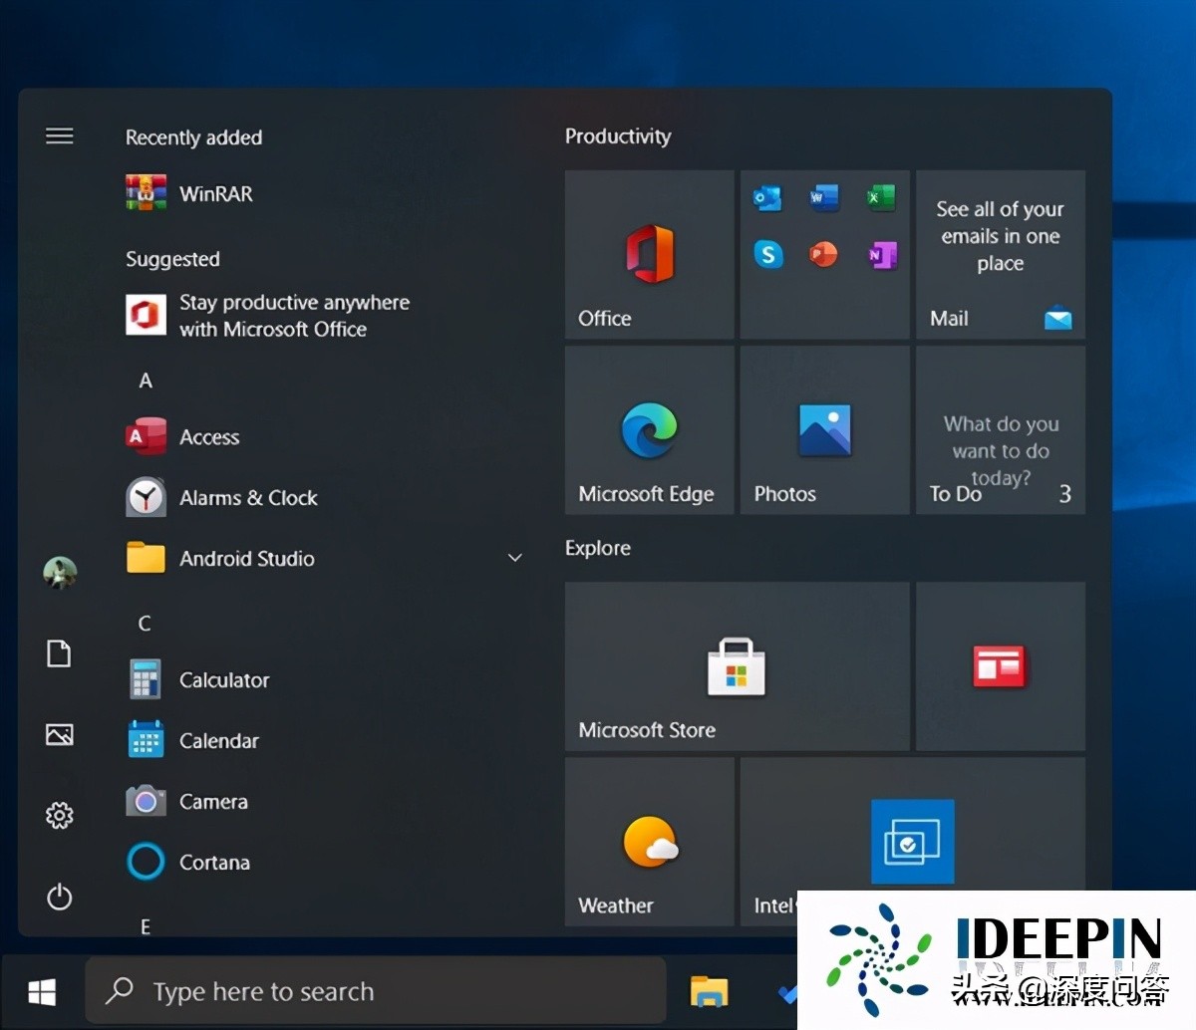1196x1030 pixels.
Task: Open Alarms & Clock
Action: (x=247, y=497)
